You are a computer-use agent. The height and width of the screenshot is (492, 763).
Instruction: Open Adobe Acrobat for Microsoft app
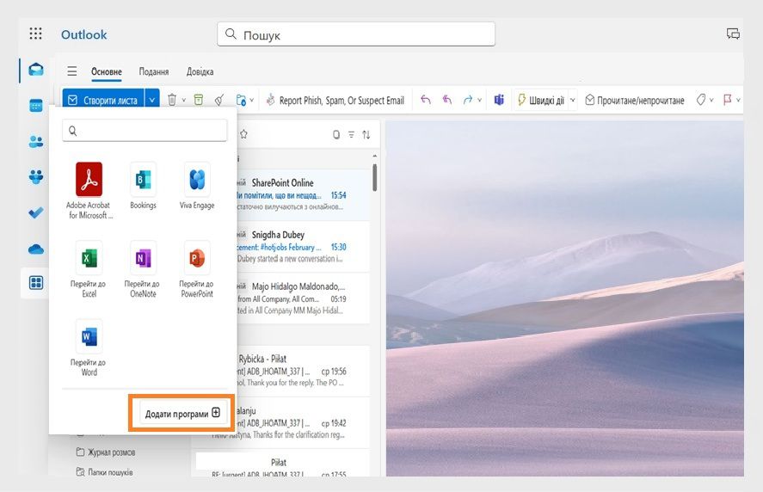coord(89,191)
